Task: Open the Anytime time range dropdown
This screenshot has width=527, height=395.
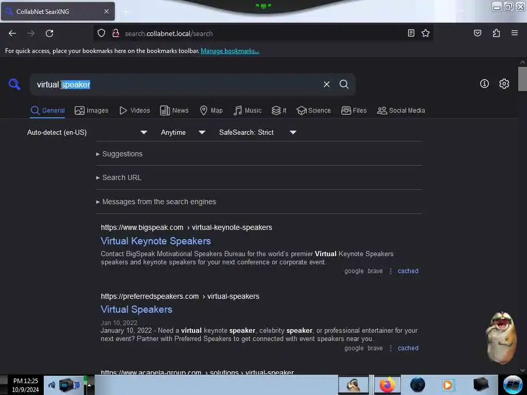Action: tap(183, 132)
